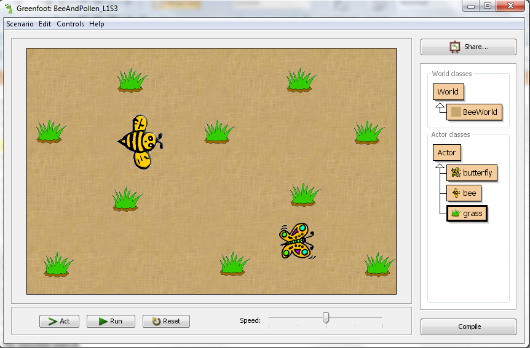
Task: Click the green play triangle on Run
Action: 103,322
